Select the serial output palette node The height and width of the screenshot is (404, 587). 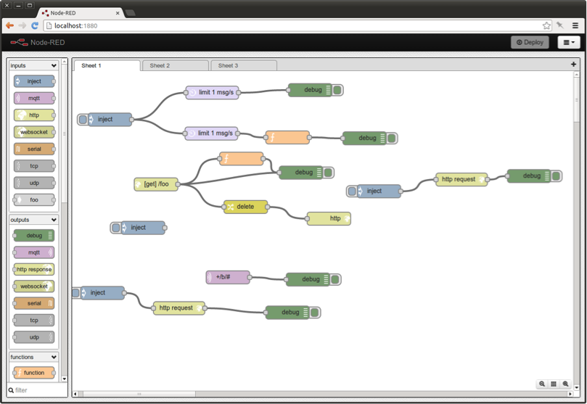point(34,303)
